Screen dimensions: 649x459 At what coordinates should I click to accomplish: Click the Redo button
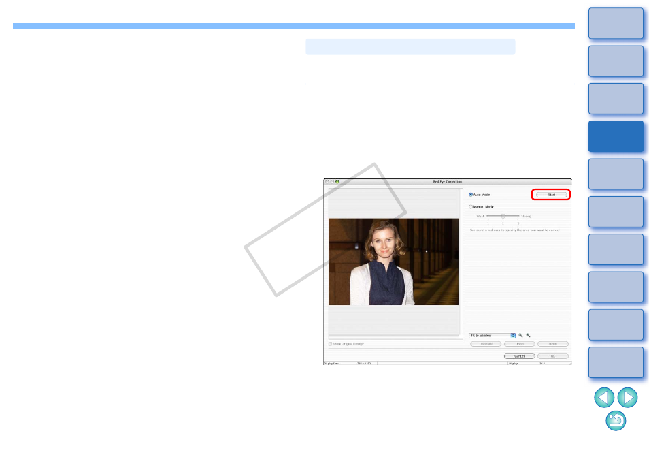click(x=553, y=344)
